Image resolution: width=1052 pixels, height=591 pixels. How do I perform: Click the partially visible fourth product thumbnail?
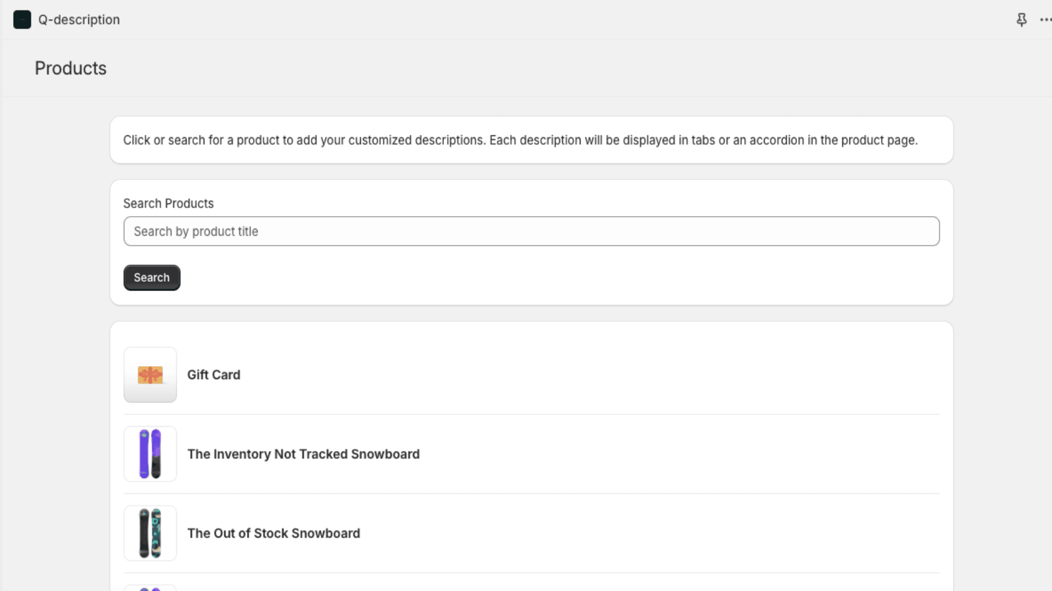(150, 587)
